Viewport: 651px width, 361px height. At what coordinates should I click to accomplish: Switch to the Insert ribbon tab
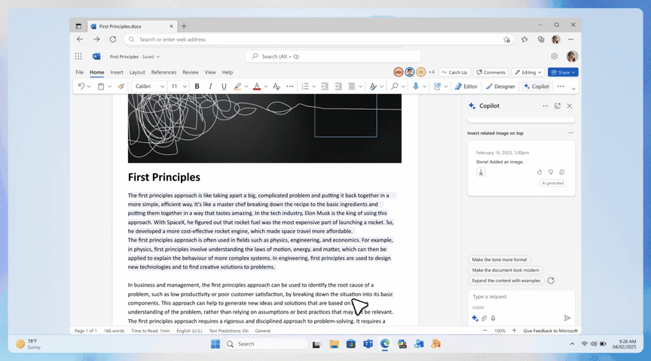click(x=117, y=72)
